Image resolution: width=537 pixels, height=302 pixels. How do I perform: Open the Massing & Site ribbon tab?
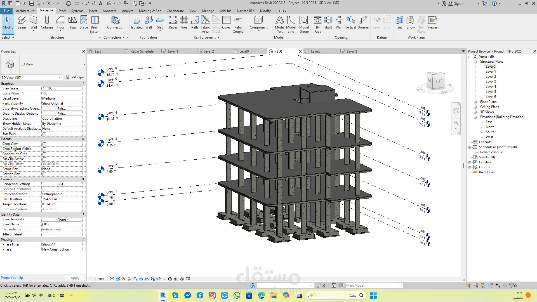[x=150, y=11]
